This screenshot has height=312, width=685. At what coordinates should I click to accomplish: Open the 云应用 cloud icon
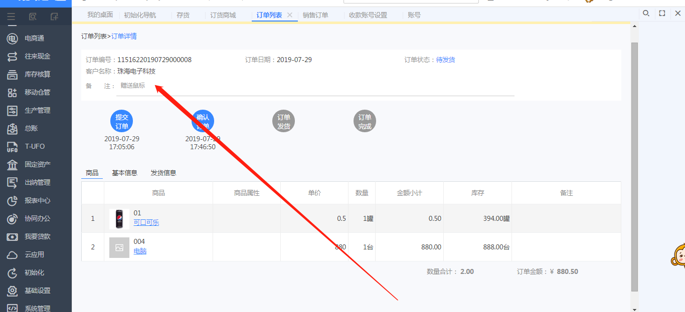pos(13,254)
